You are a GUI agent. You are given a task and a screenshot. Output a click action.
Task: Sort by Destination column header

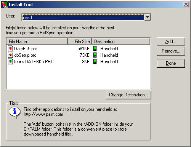tap(121, 42)
